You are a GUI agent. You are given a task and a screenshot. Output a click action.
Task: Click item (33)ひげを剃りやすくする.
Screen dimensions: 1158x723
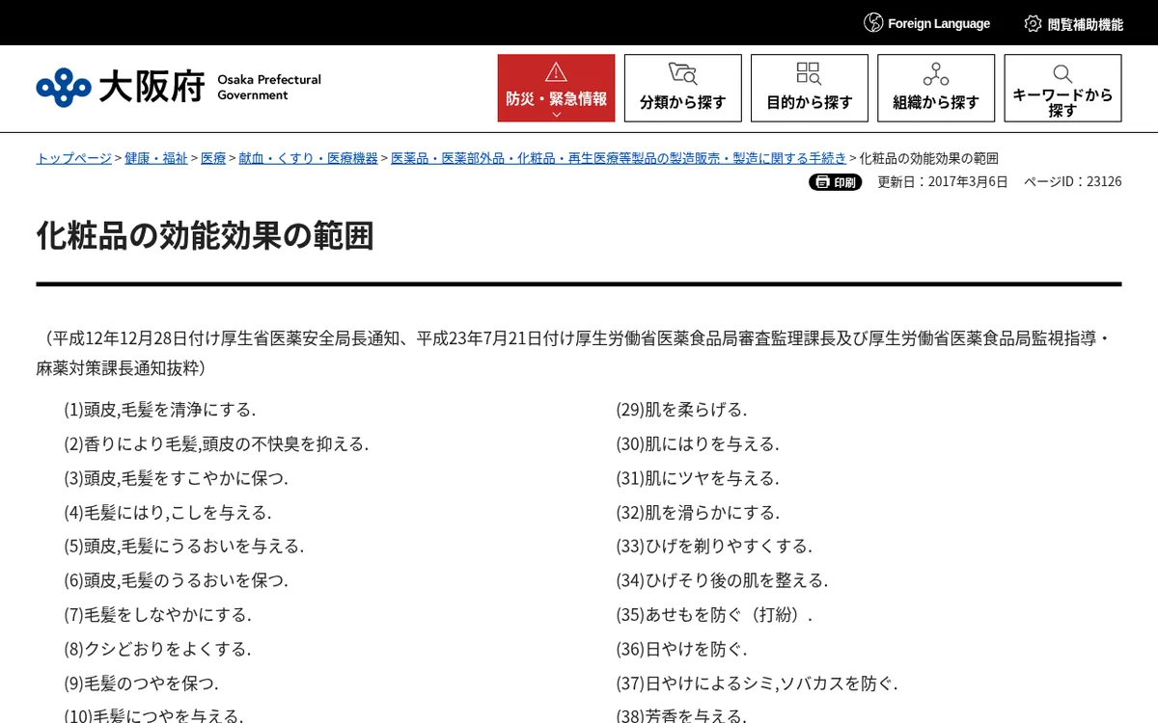(714, 547)
